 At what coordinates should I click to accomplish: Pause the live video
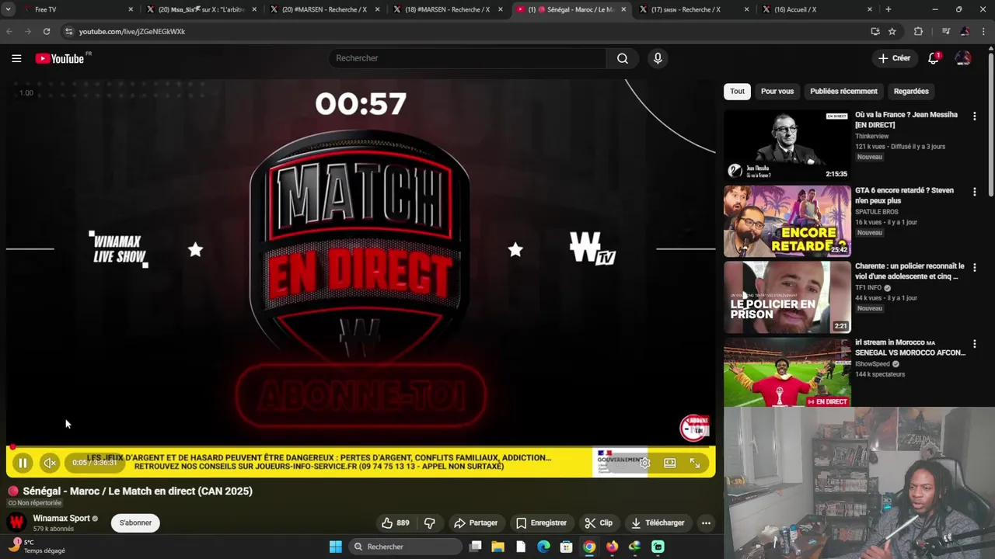23,463
